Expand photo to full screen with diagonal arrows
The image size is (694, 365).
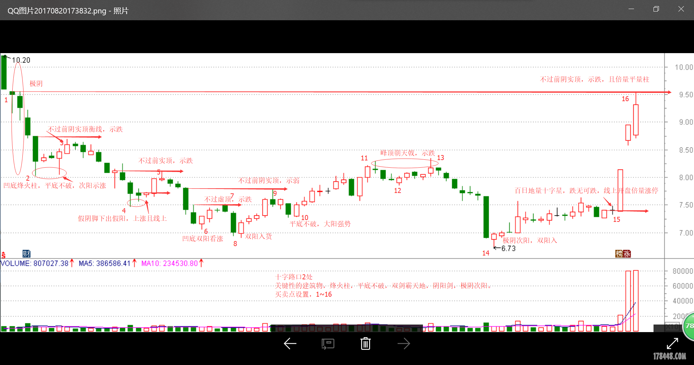[x=672, y=343]
